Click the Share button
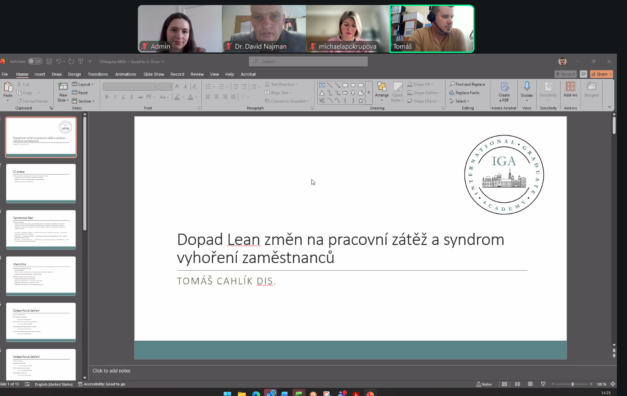Screen dimensions: 627x396 click(601, 74)
